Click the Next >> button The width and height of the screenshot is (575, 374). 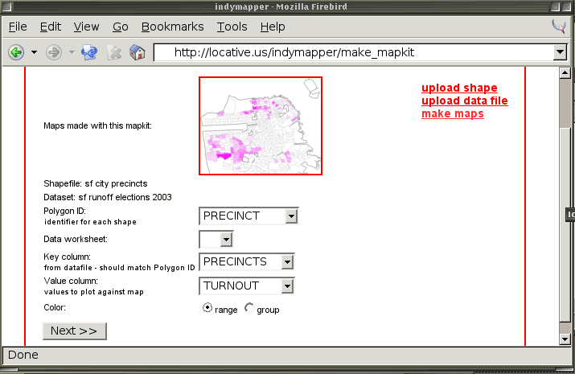click(74, 331)
